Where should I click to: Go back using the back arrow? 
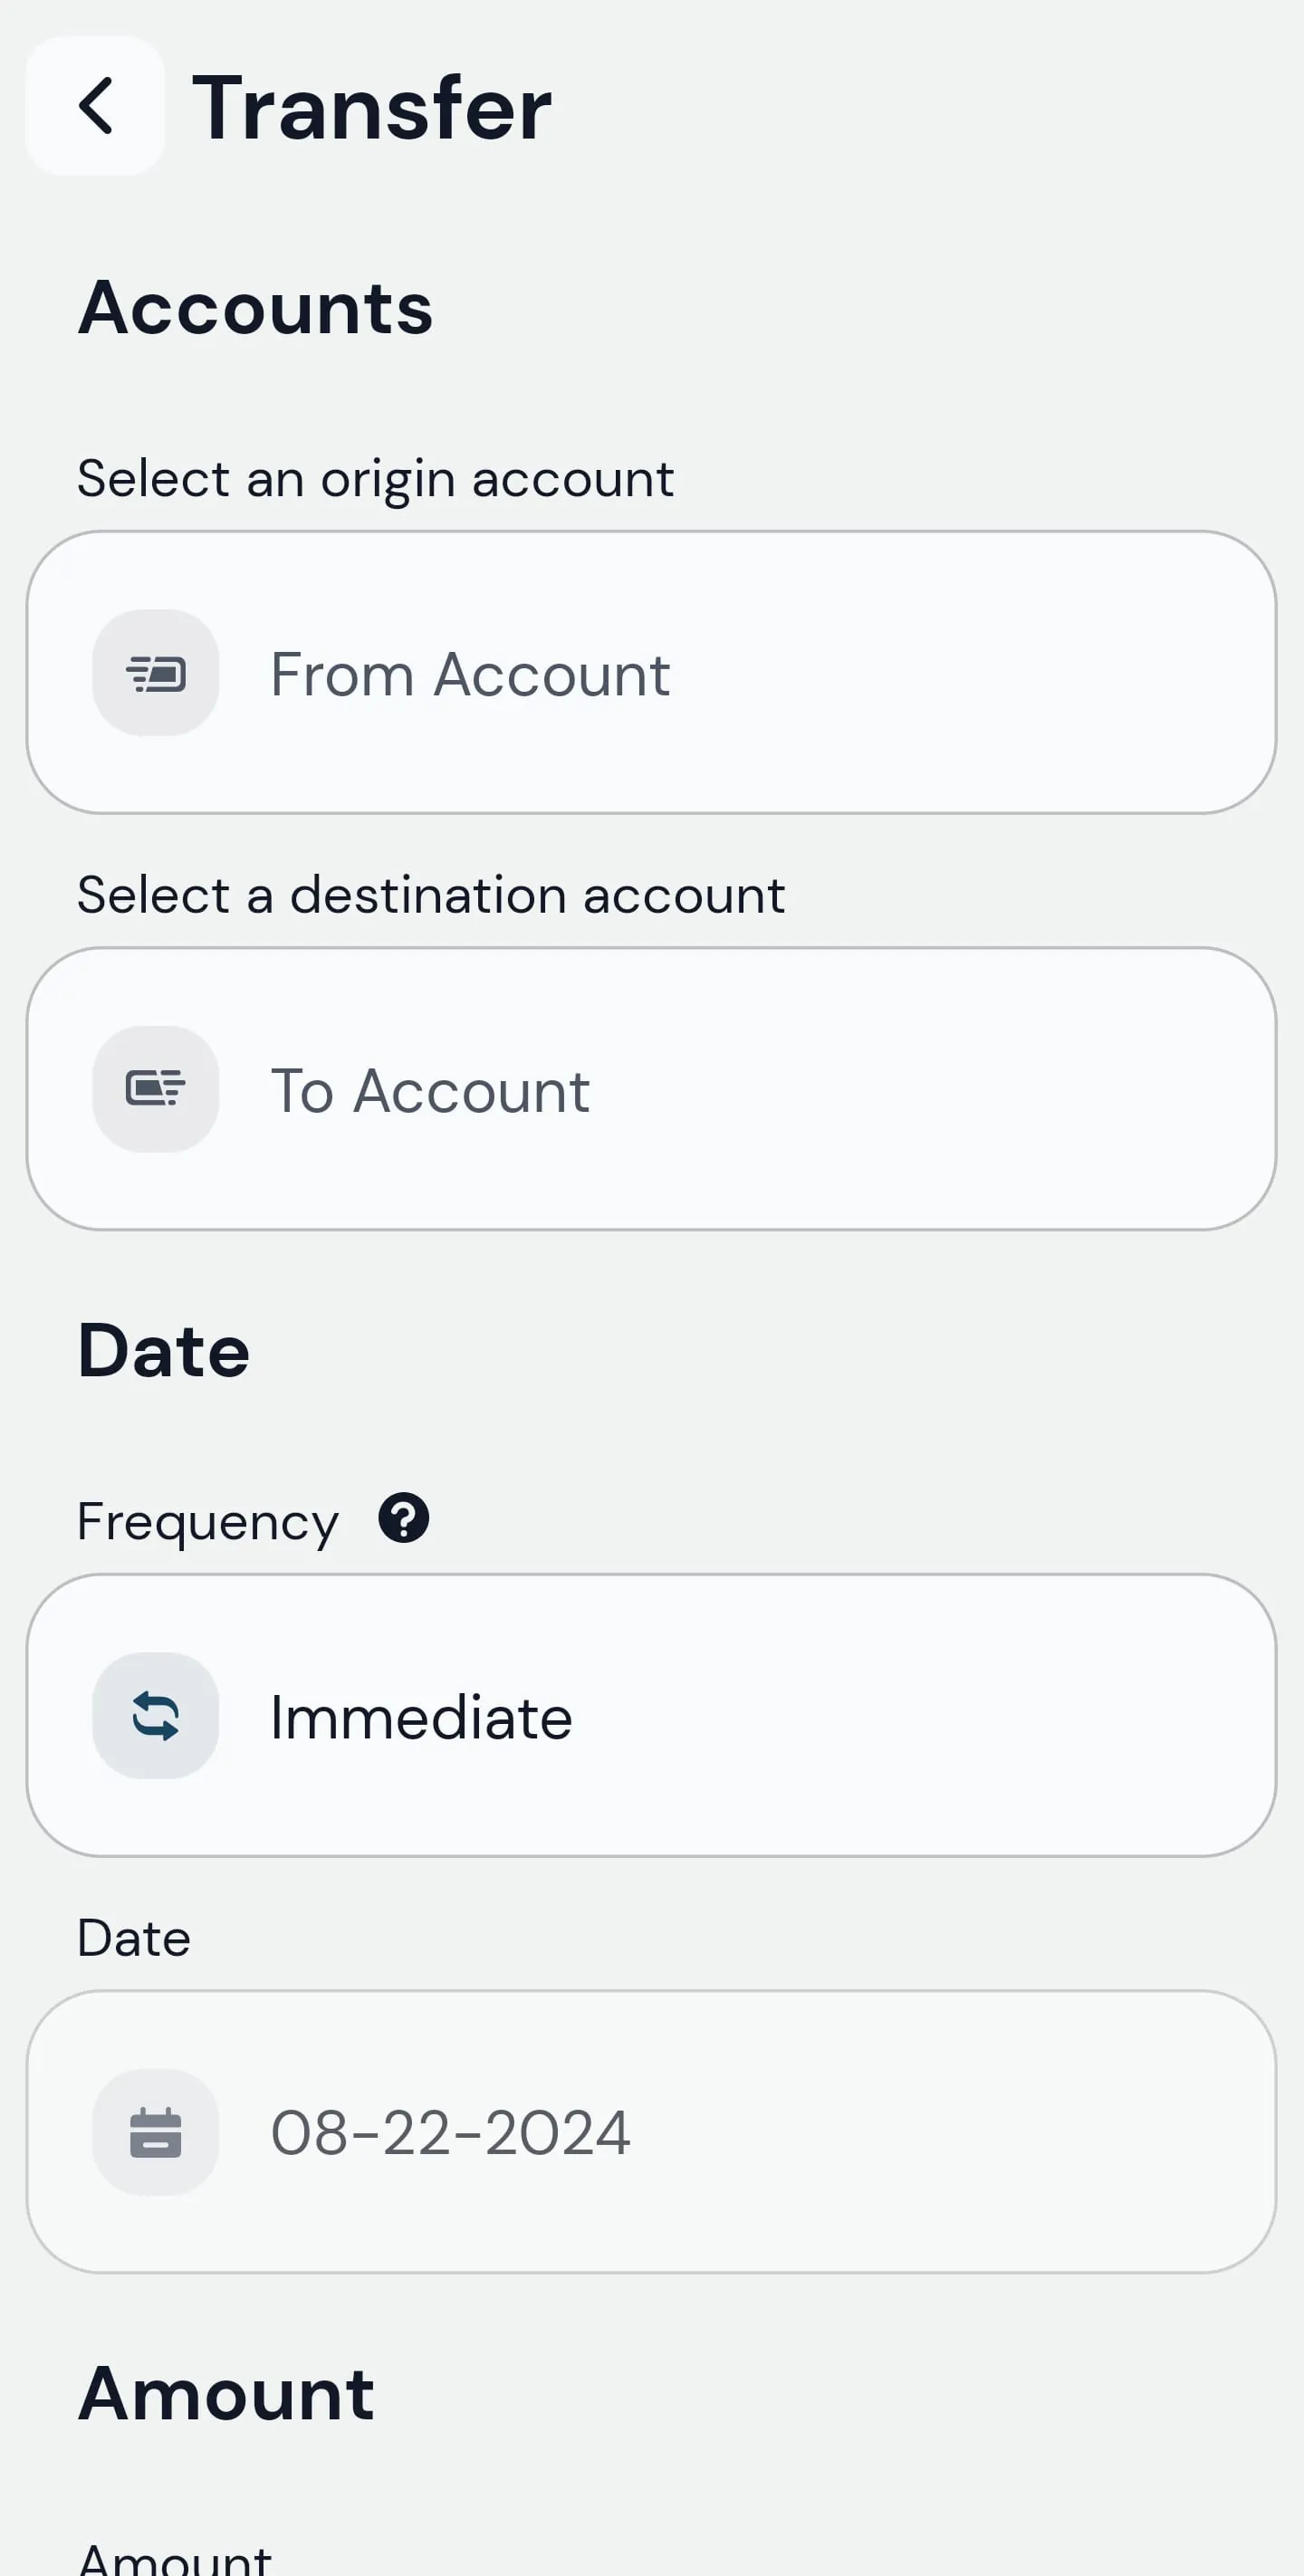pyautogui.click(x=95, y=106)
